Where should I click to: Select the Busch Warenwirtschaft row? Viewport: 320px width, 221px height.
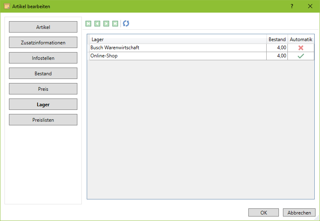pos(178,48)
